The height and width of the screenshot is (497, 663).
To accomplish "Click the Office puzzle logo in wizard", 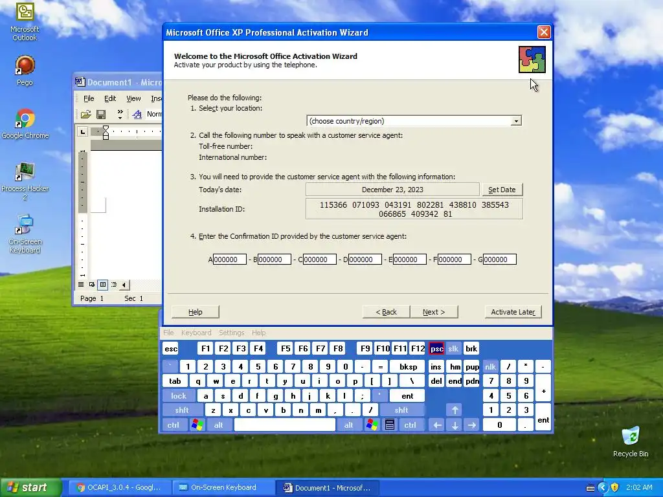I will pyautogui.click(x=532, y=60).
